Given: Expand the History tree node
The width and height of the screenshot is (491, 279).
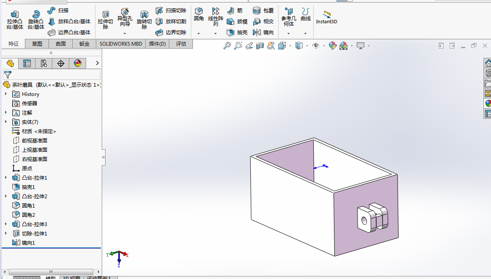Looking at the screenshot, I should [5, 94].
